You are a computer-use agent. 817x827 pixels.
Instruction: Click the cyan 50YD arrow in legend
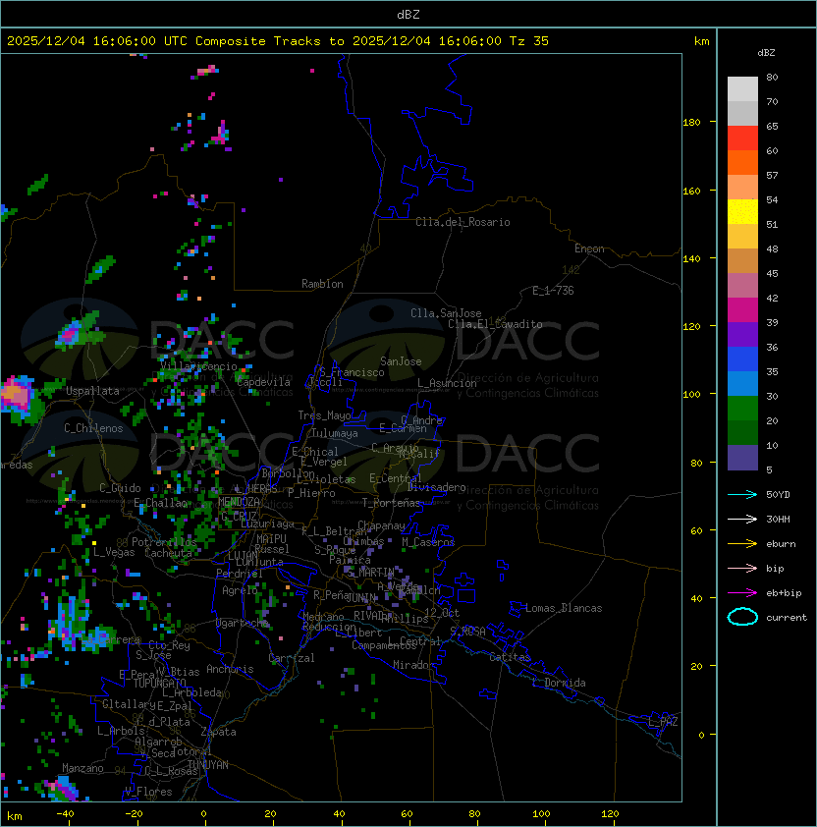(742, 495)
